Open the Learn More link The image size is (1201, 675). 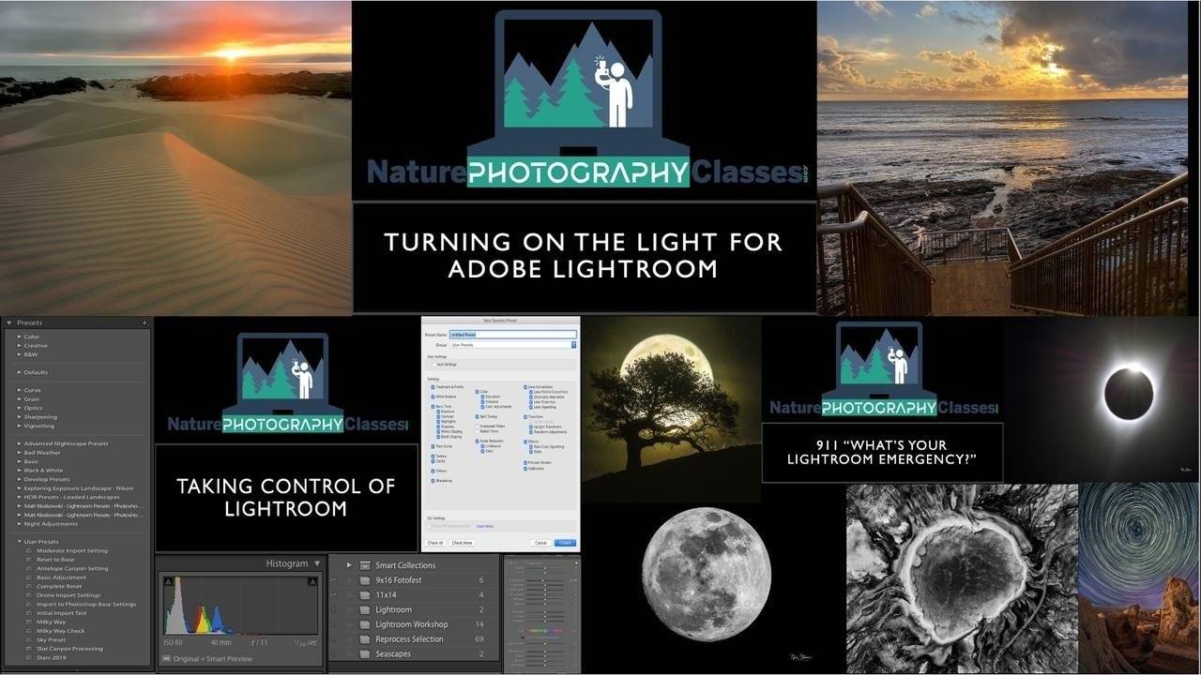coord(485,526)
